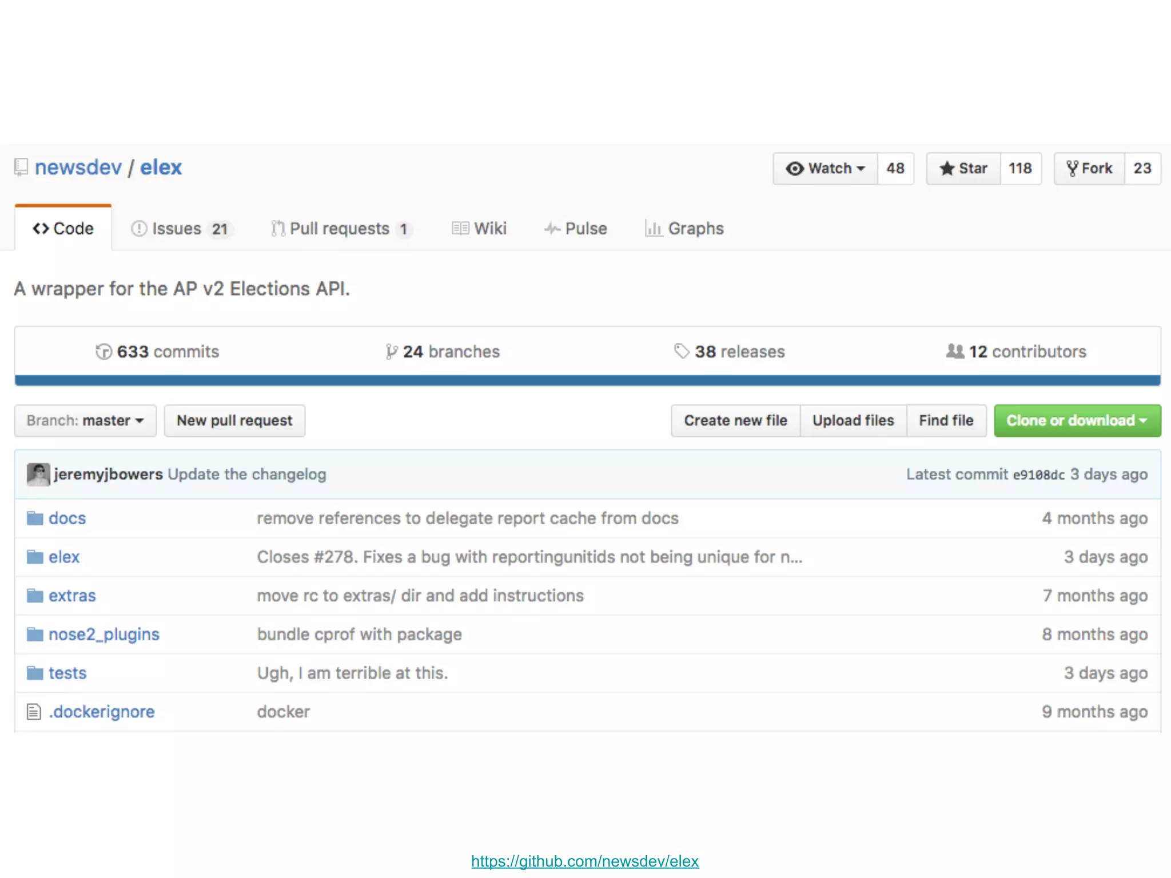Click the Fork icon
Image resolution: width=1171 pixels, height=878 pixels.
1072,169
